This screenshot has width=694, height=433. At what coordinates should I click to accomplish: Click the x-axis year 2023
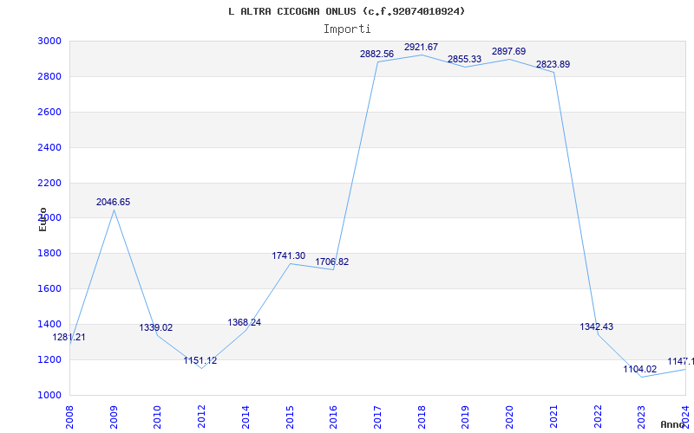pos(641,417)
